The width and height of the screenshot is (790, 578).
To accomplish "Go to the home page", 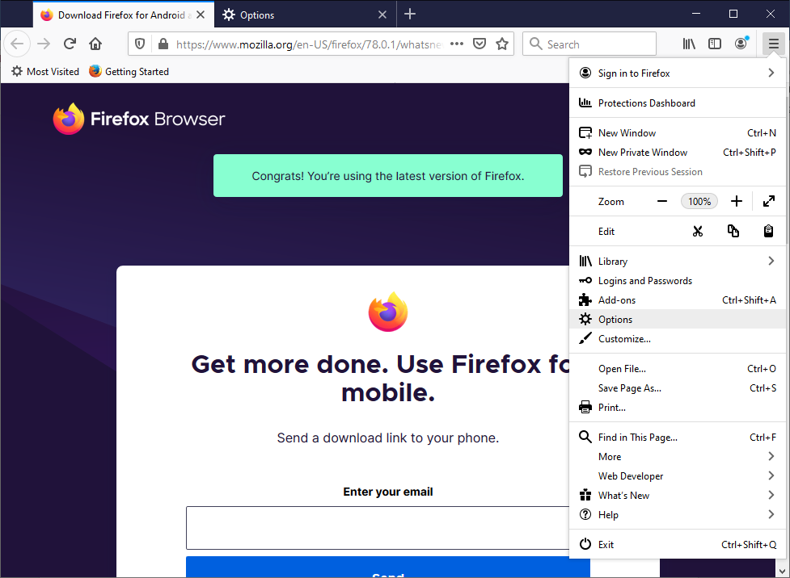I will [x=95, y=44].
